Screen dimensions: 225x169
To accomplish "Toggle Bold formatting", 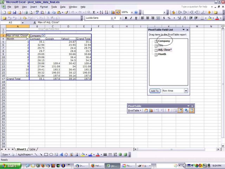I will [x=126, y=18].
